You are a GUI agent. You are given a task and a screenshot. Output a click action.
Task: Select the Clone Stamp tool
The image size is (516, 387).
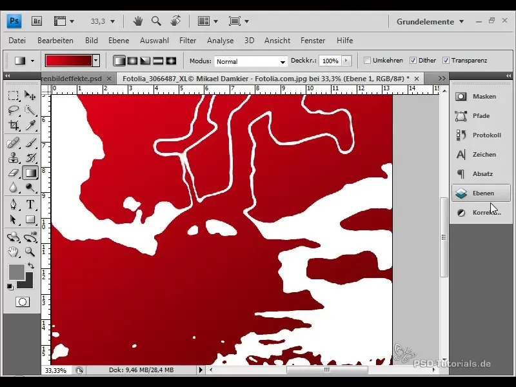tap(13, 158)
